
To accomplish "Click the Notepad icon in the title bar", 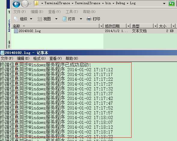I will coord(2,53).
